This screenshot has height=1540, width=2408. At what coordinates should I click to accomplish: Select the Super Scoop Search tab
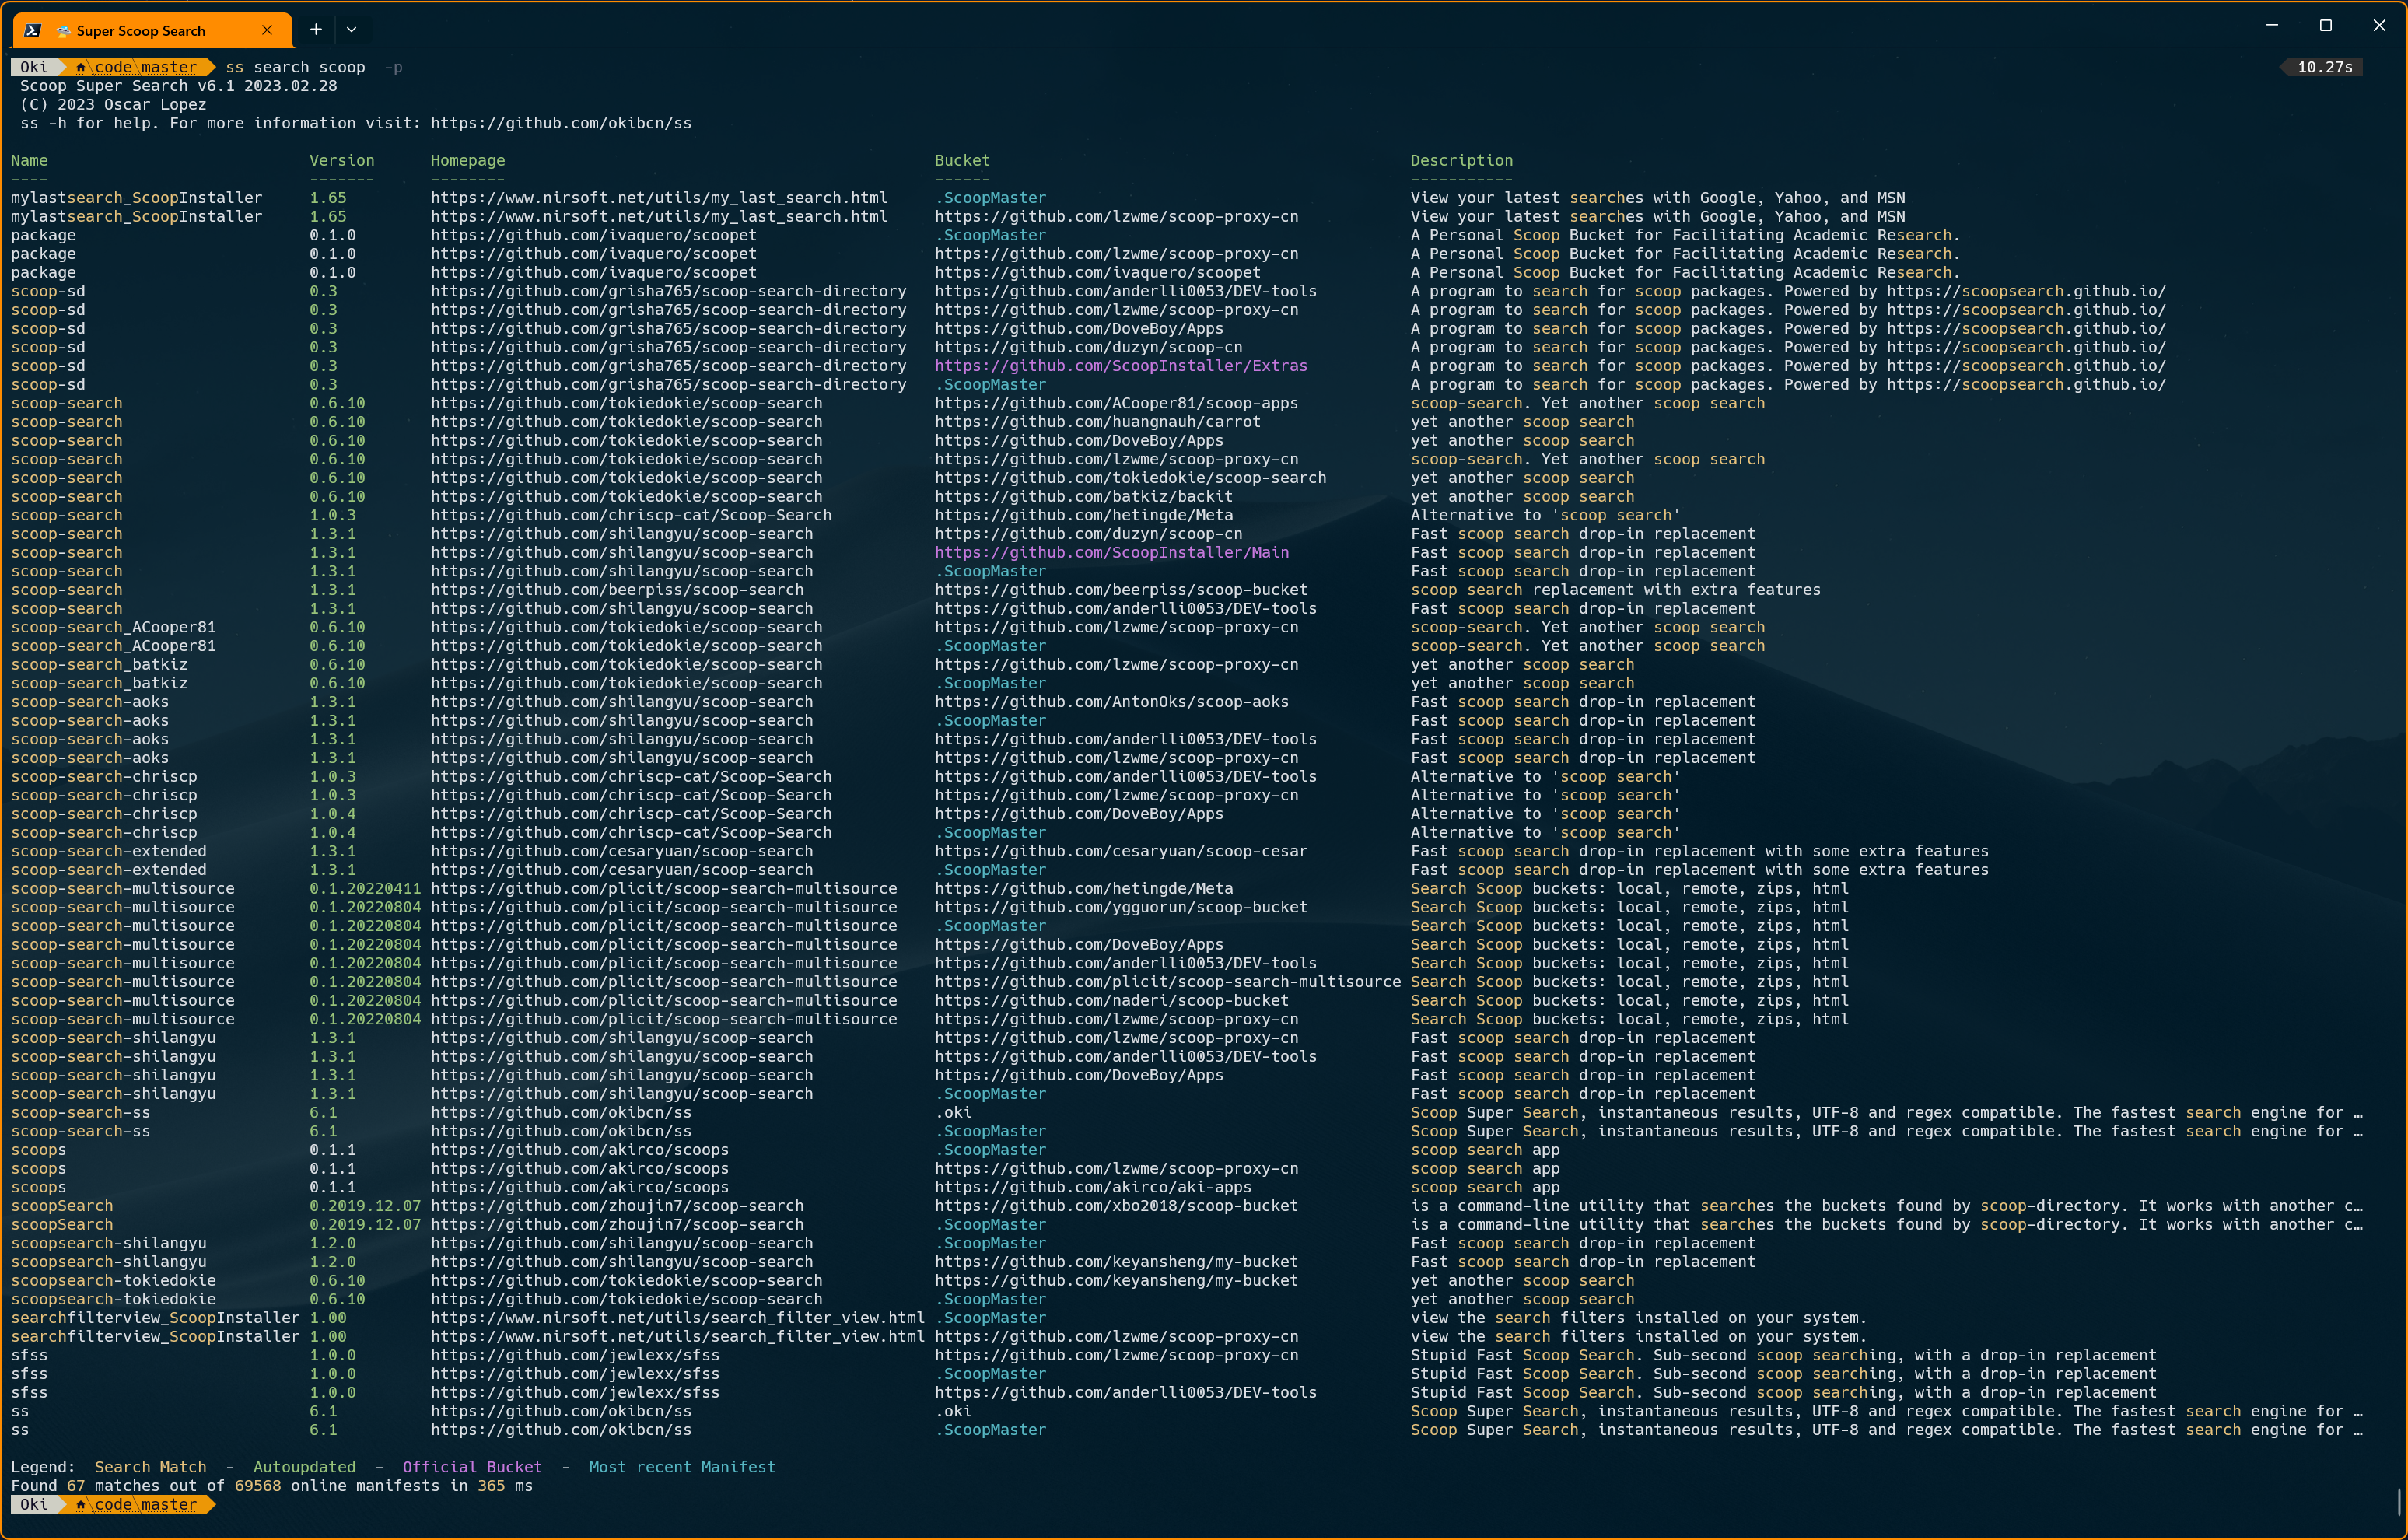pyautogui.click(x=141, y=31)
